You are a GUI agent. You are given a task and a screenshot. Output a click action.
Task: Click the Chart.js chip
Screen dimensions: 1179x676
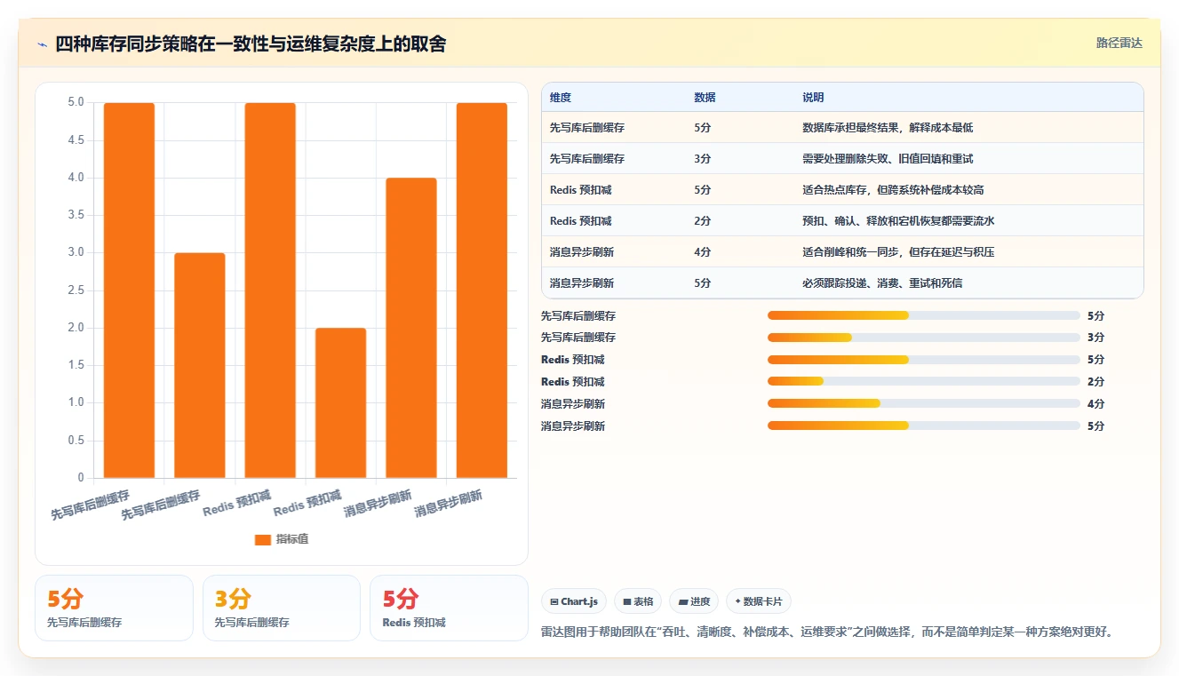pyautogui.click(x=574, y=601)
